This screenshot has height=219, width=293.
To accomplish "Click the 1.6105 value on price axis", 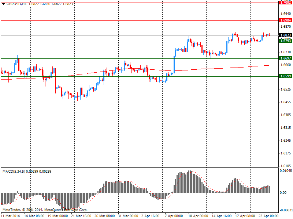I will coord(285,166).
